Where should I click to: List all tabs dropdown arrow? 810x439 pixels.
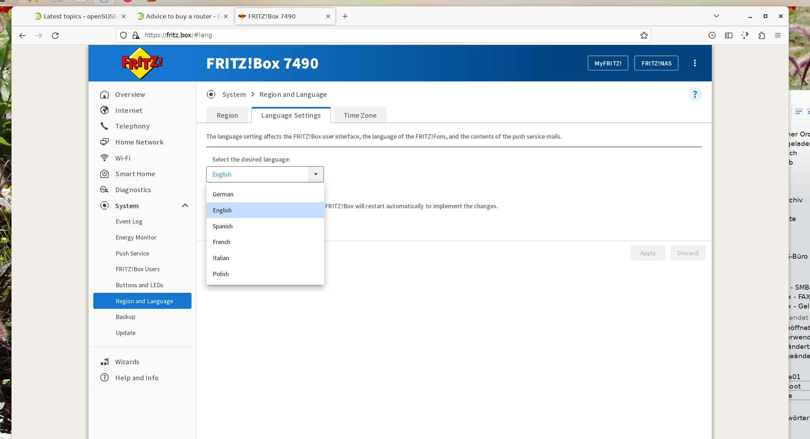(716, 16)
